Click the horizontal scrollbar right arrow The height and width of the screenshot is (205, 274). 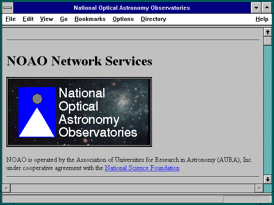[x=259, y=188]
